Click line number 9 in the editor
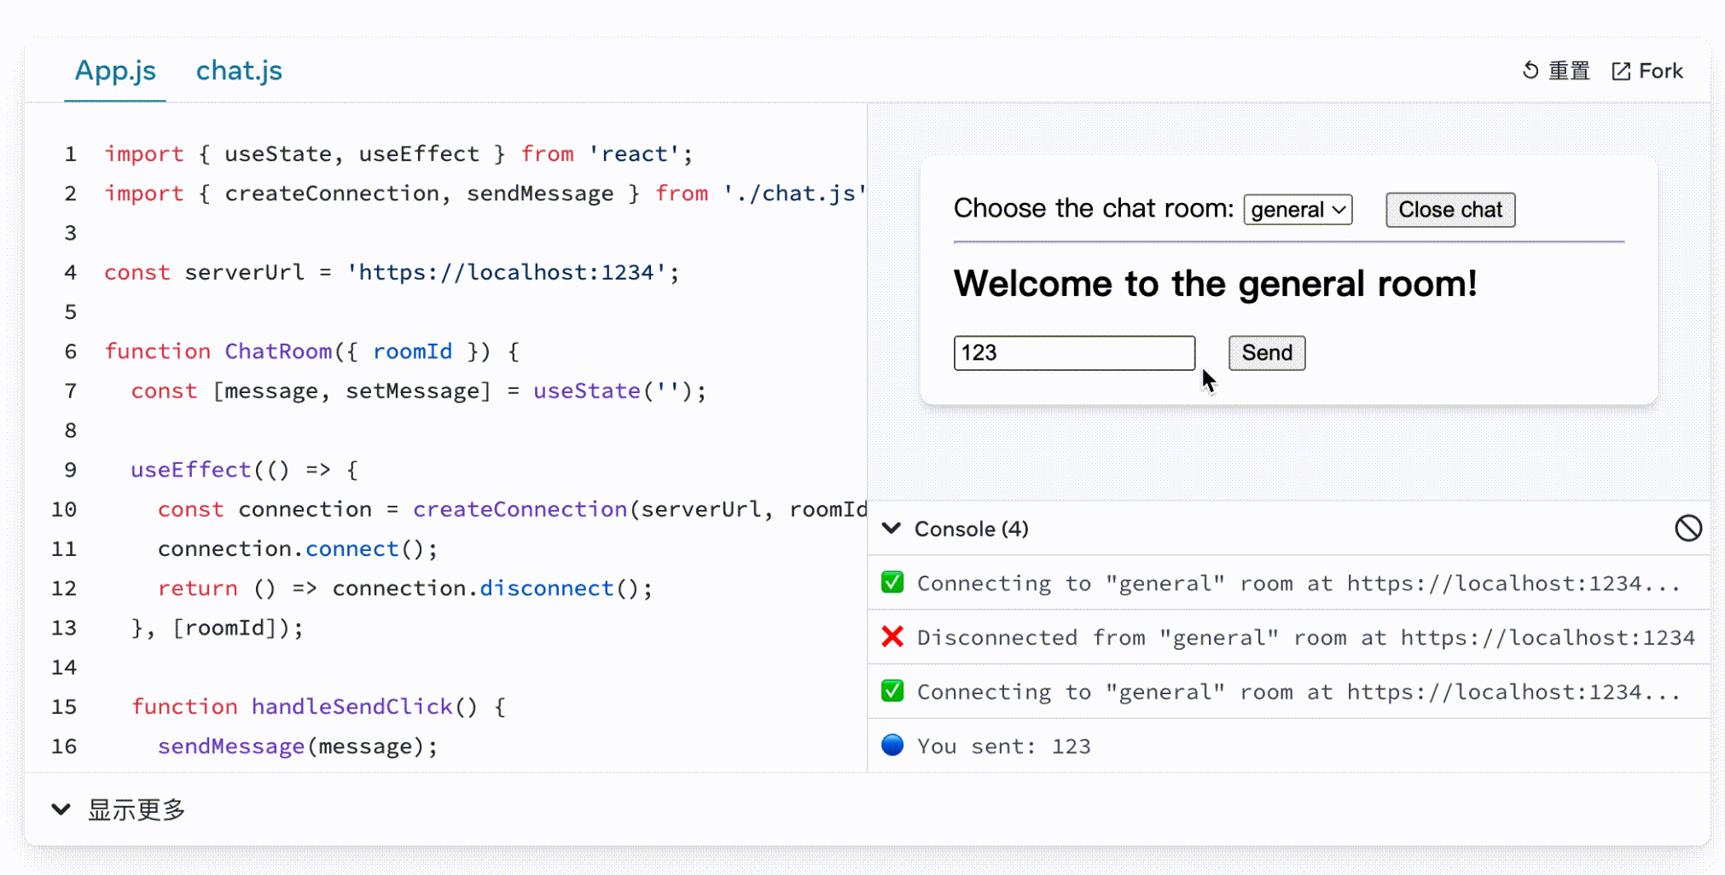 point(70,470)
